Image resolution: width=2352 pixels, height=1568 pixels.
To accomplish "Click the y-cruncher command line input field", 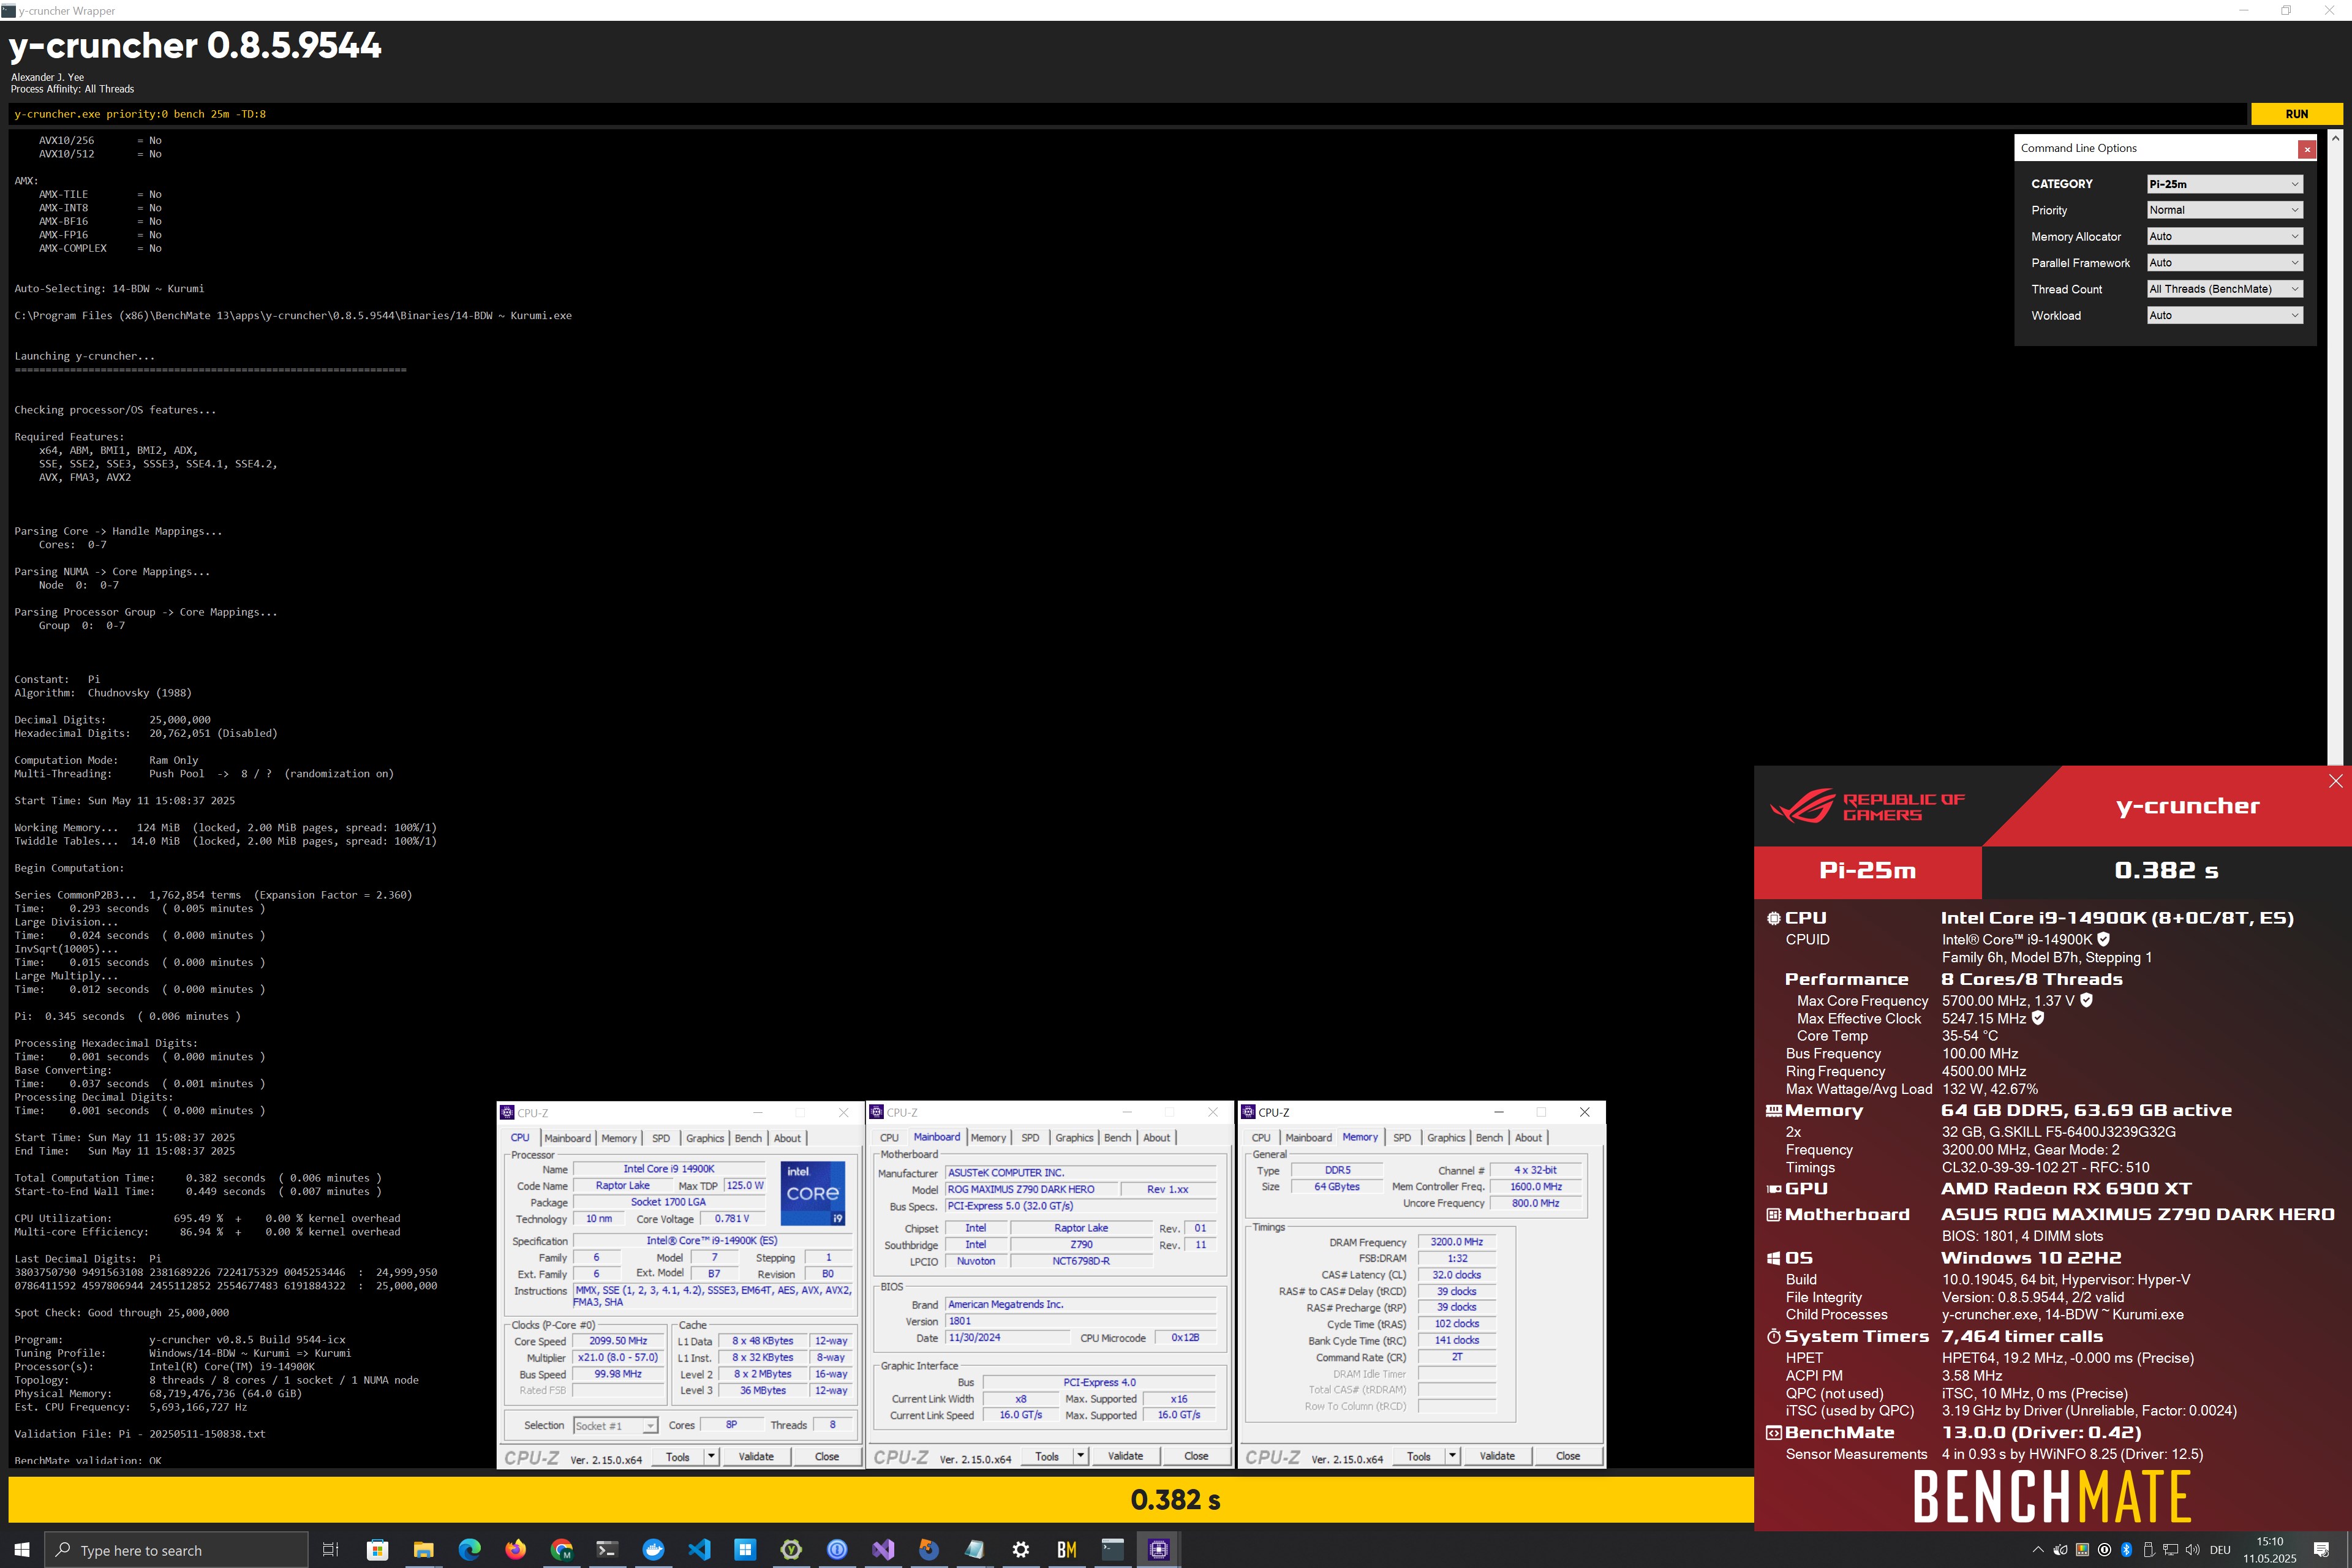I will coord(1127,114).
